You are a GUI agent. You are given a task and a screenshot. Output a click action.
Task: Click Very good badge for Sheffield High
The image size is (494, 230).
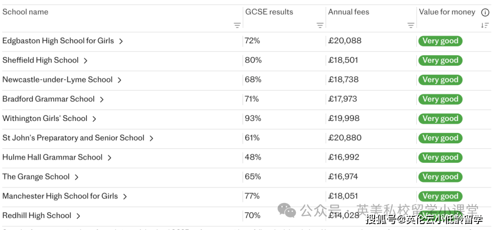[440, 61]
